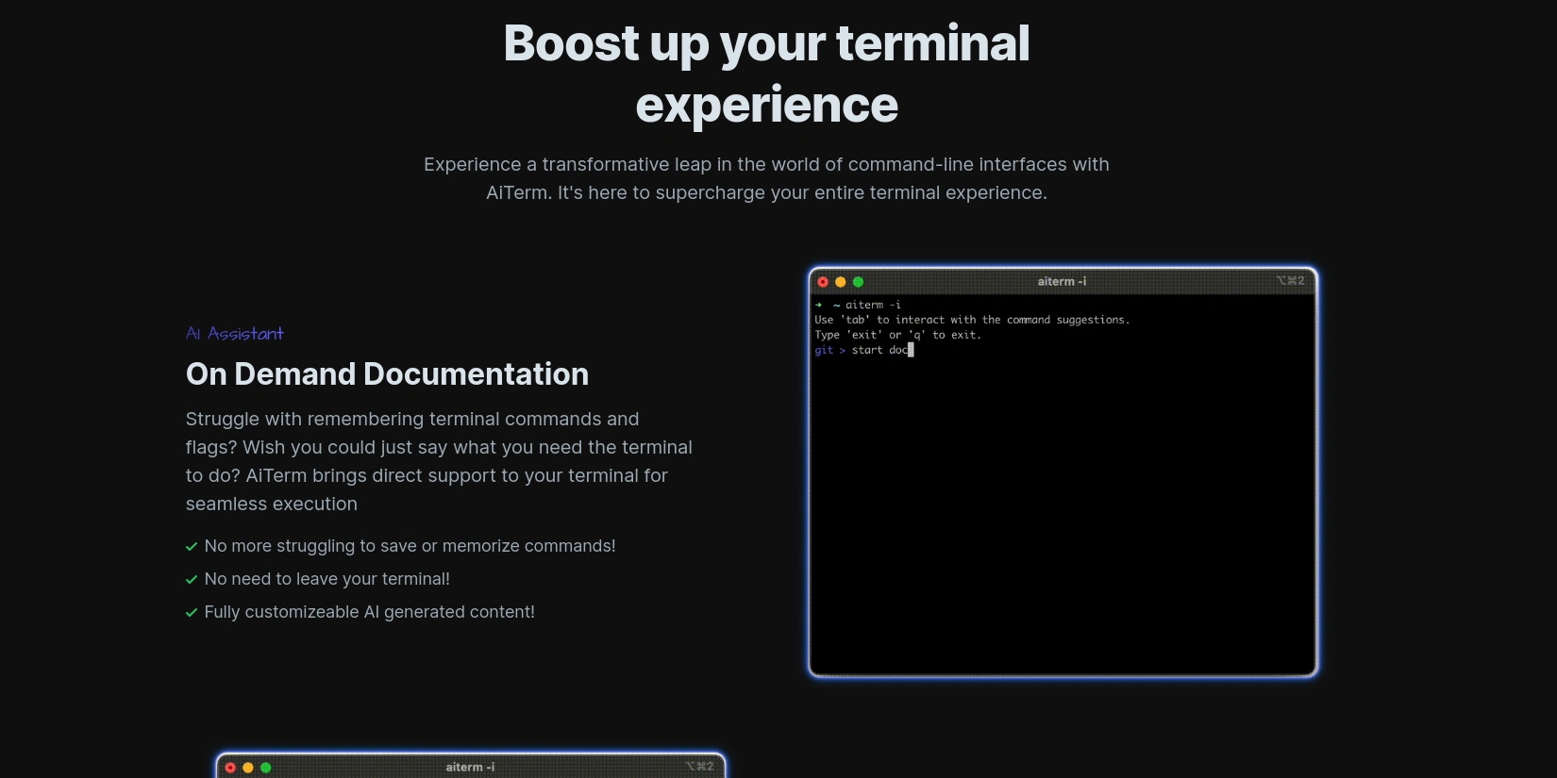Click the ⌥⌘2 indicator on bottom terminal window
Screen dimensions: 1557x778
(699, 767)
